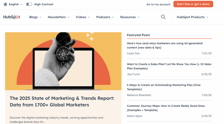
Task: Toggle the High Contrast switch
Action: pos(29,4)
